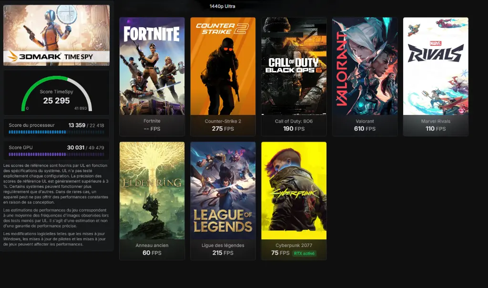Open the Marvel Rivals card
Viewport: 488px width, 288px height.
pyautogui.click(x=436, y=77)
